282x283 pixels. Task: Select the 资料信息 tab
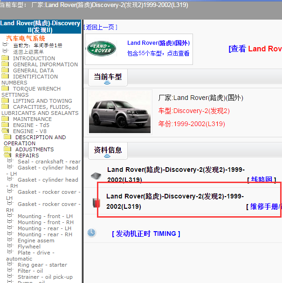pyautogui.click(x=108, y=151)
